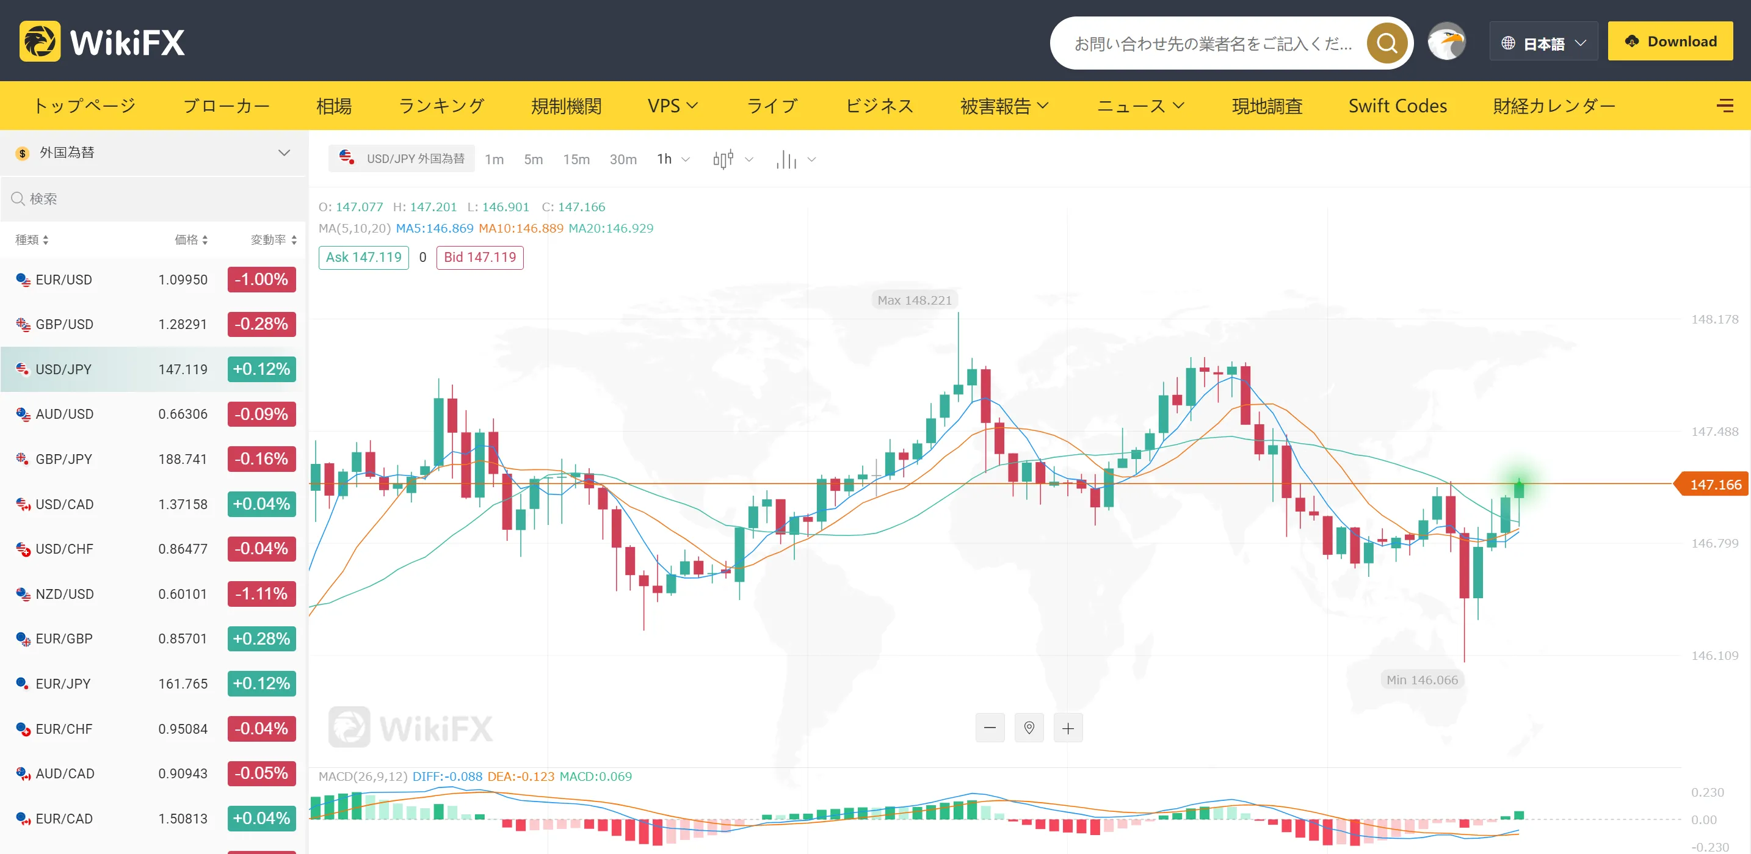Open the candlestick chart type selector
The width and height of the screenshot is (1751, 854).
[733, 159]
